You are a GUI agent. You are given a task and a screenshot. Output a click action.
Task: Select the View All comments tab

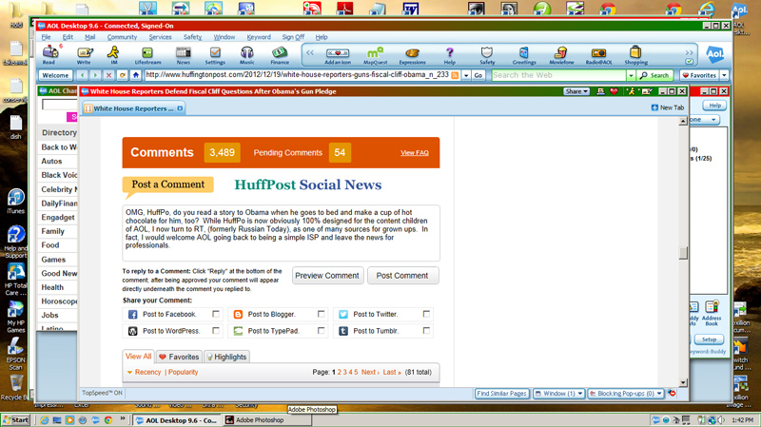pos(138,357)
